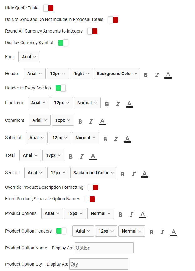Change the Section font color
Viewport: 195px width, 271px height.
tap(145, 174)
